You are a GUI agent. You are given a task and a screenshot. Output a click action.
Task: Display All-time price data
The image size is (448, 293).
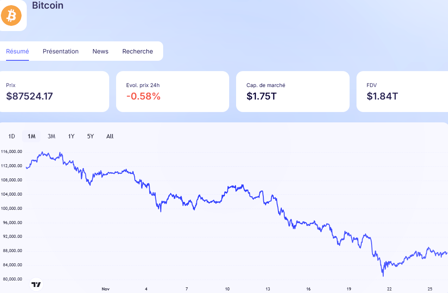pos(110,136)
